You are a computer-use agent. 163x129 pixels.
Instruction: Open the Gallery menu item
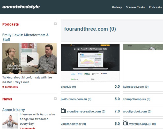117,7
